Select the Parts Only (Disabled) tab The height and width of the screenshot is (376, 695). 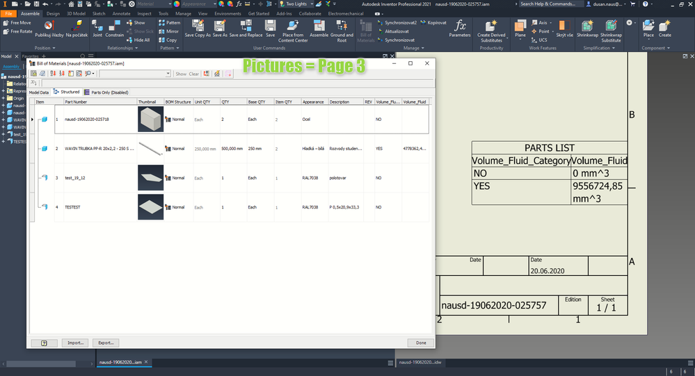point(106,92)
